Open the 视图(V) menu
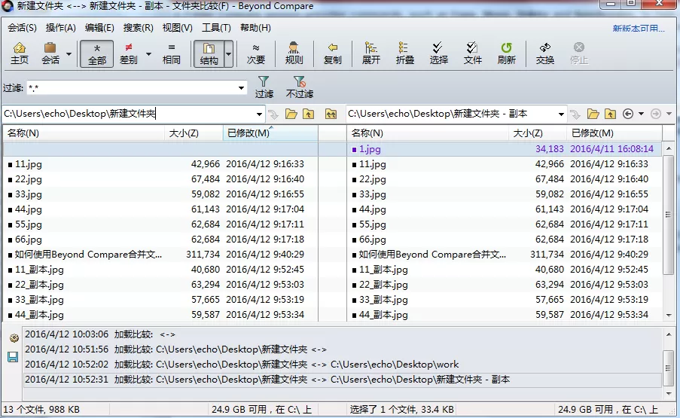This screenshot has height=418, width=680. point(177,28)
